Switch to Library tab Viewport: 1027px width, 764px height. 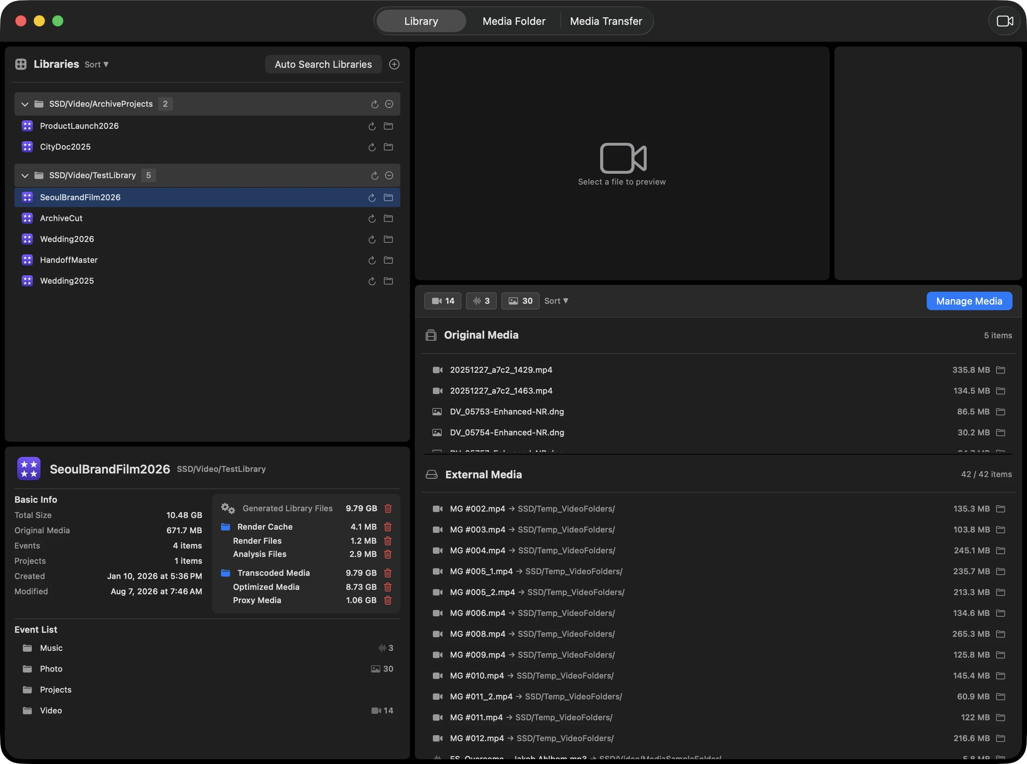pos(421,21)
